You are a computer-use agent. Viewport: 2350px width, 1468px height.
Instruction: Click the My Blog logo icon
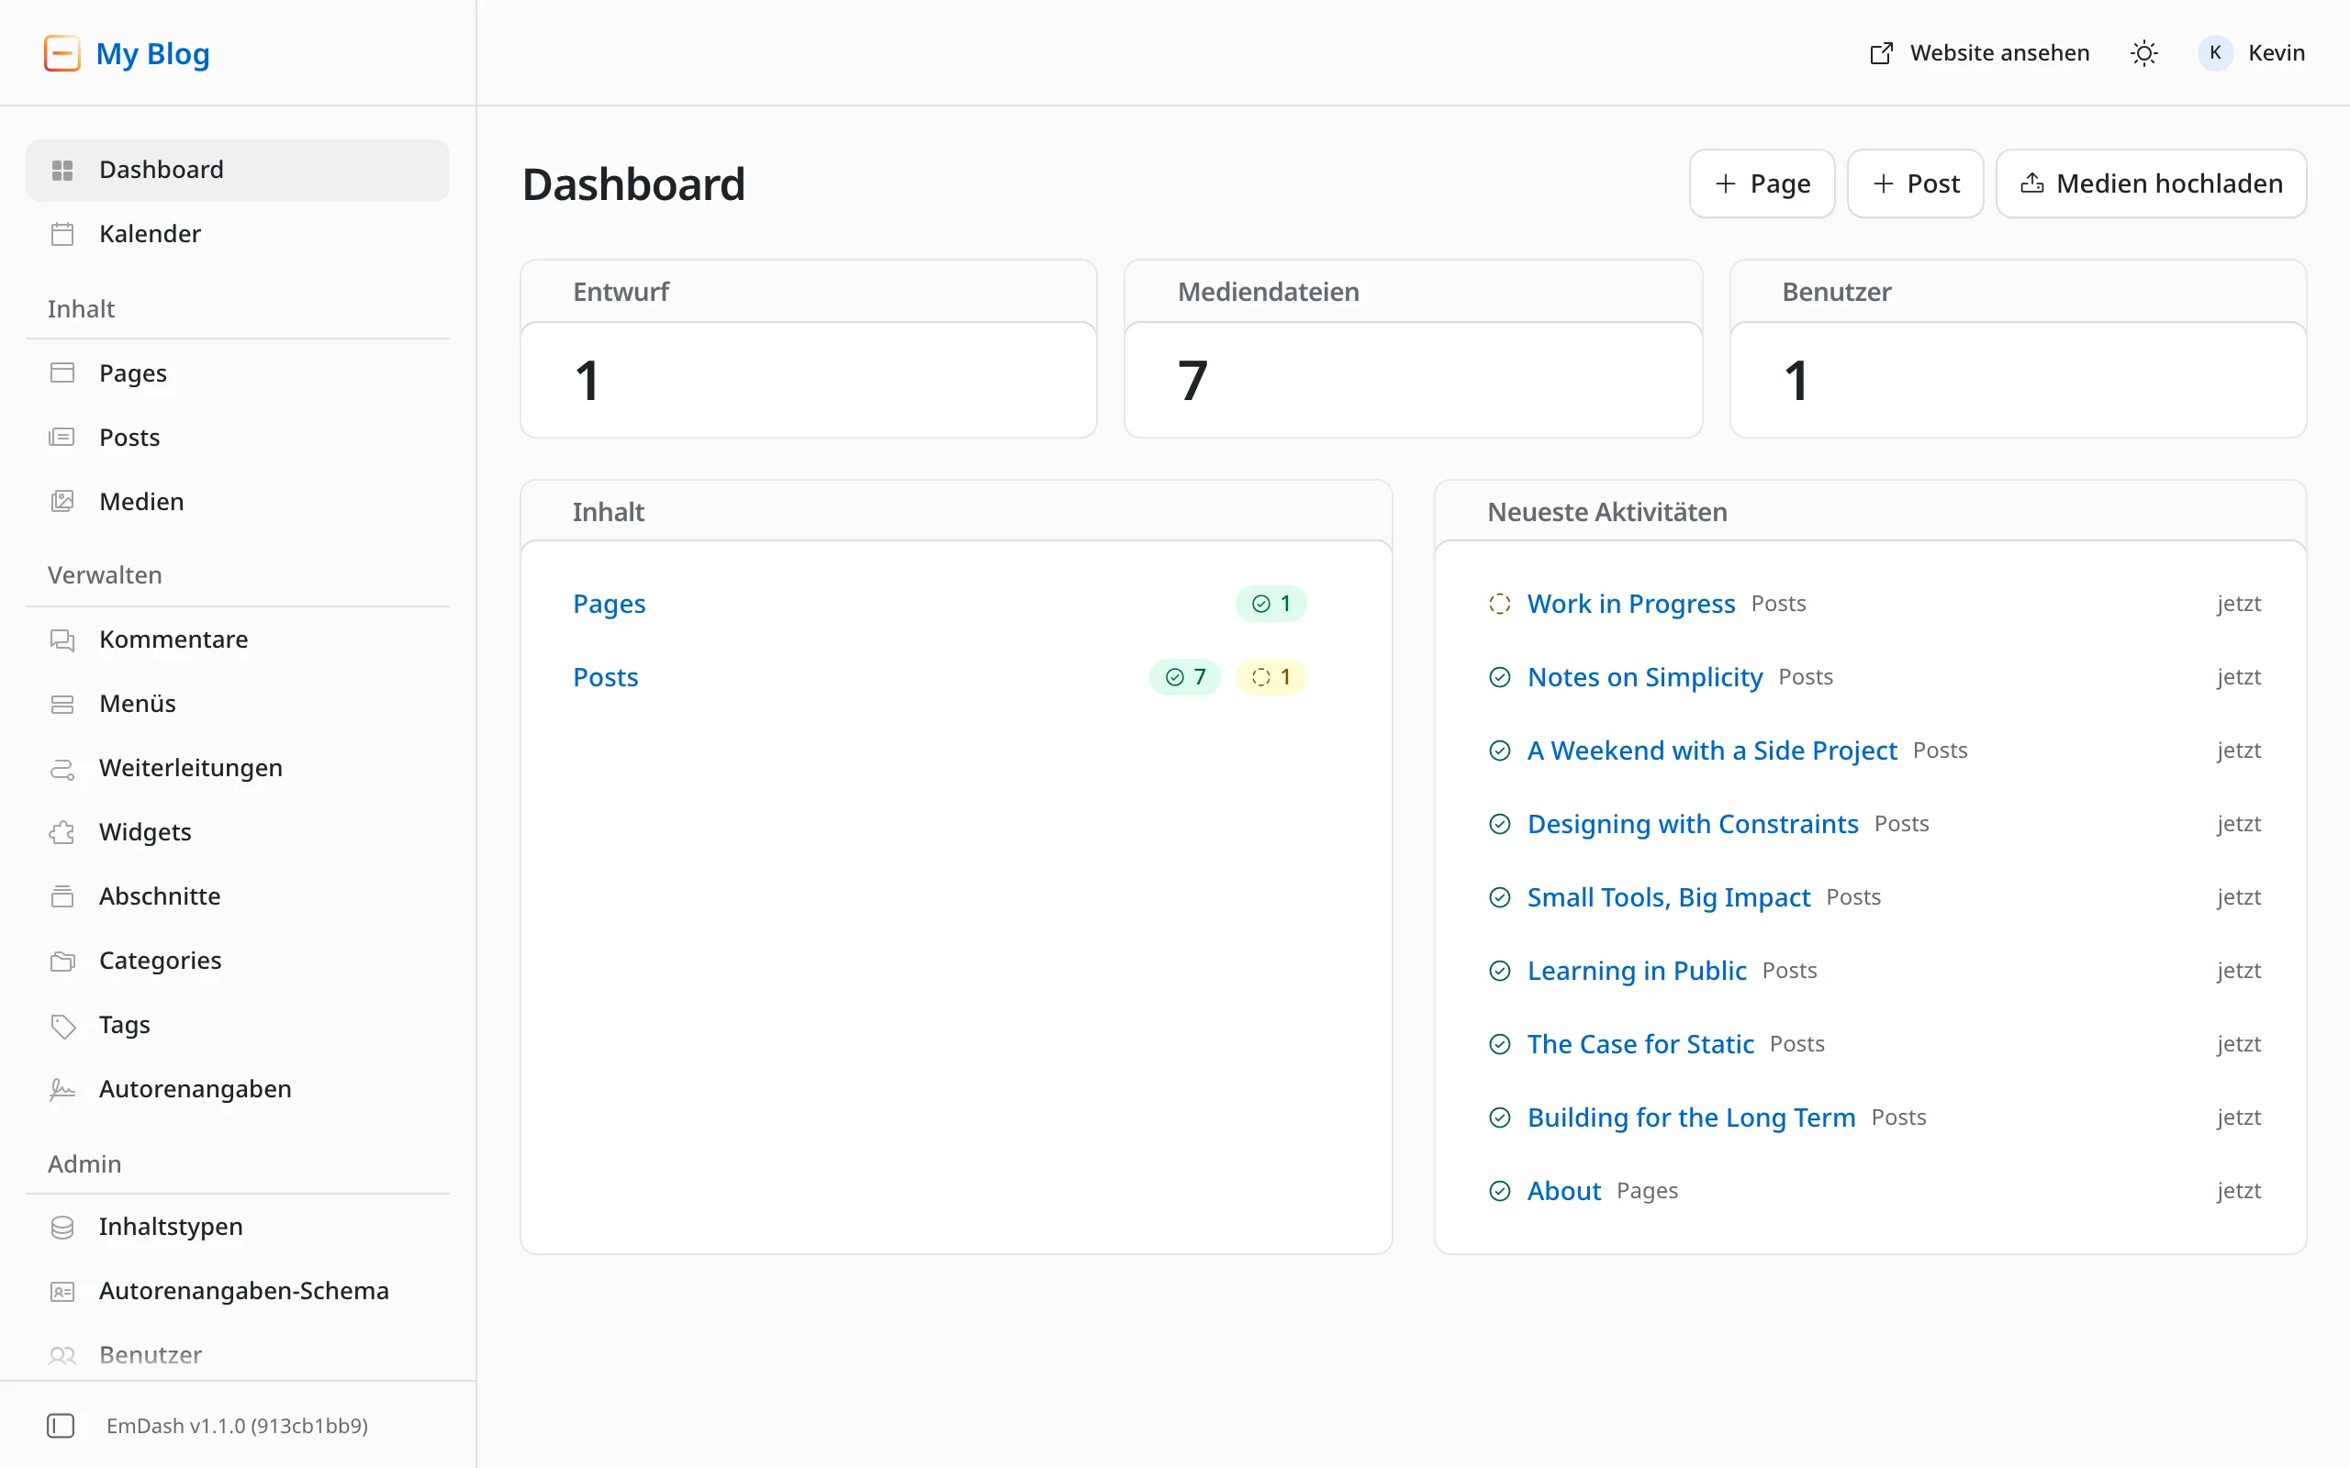click(62, 53)
